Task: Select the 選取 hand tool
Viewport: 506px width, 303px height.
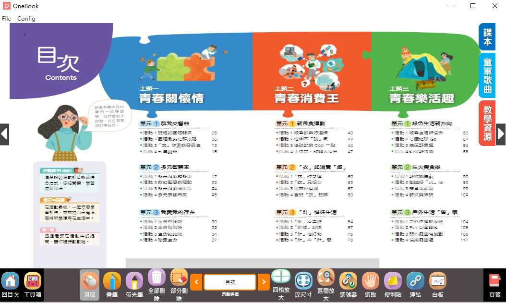Action: pyautogui.click(x=371, y=285)
